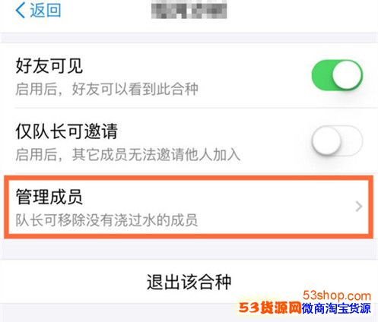Tap the 好友可见 setting label
This screenshot has height=322, width=378.
[x=49, y=66]
